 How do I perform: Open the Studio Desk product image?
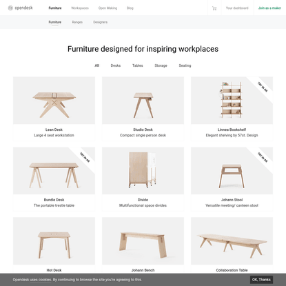tap(143, 101)
